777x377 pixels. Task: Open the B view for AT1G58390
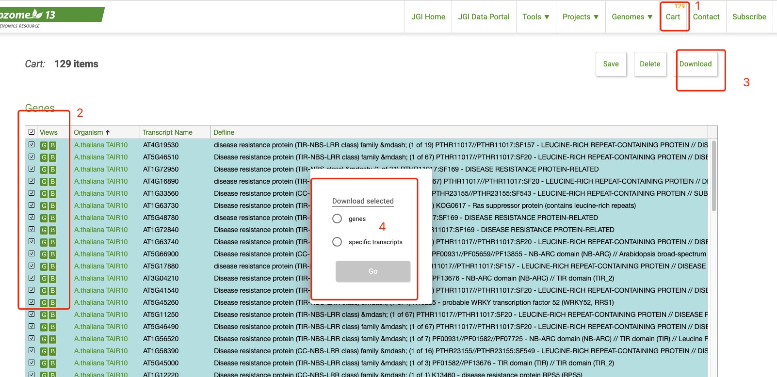point(52,351)
